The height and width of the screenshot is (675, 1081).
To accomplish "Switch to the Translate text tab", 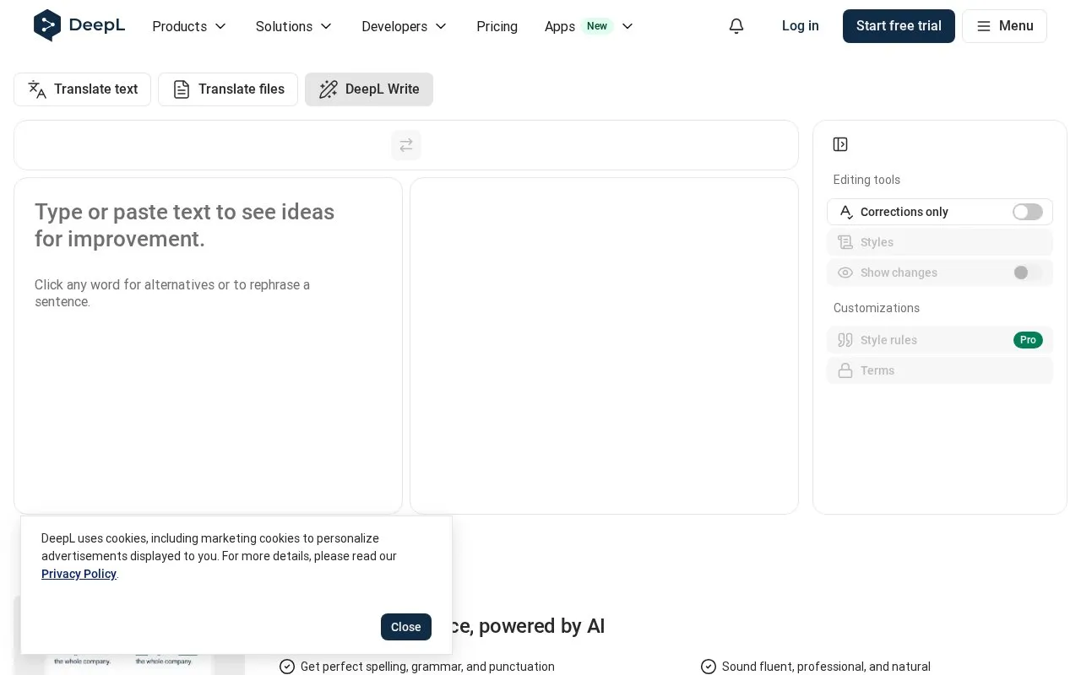I will pyautogui.click(x=83, y=89).
